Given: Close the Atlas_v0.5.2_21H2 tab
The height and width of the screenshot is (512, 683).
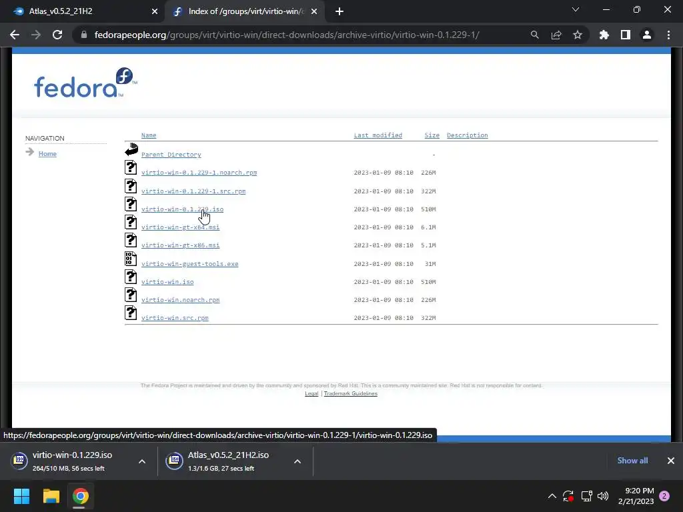Looking at the screenshot, I should (155, 11).
